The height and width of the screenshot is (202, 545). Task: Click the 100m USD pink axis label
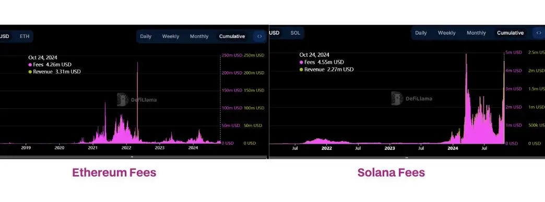point(232,108)
